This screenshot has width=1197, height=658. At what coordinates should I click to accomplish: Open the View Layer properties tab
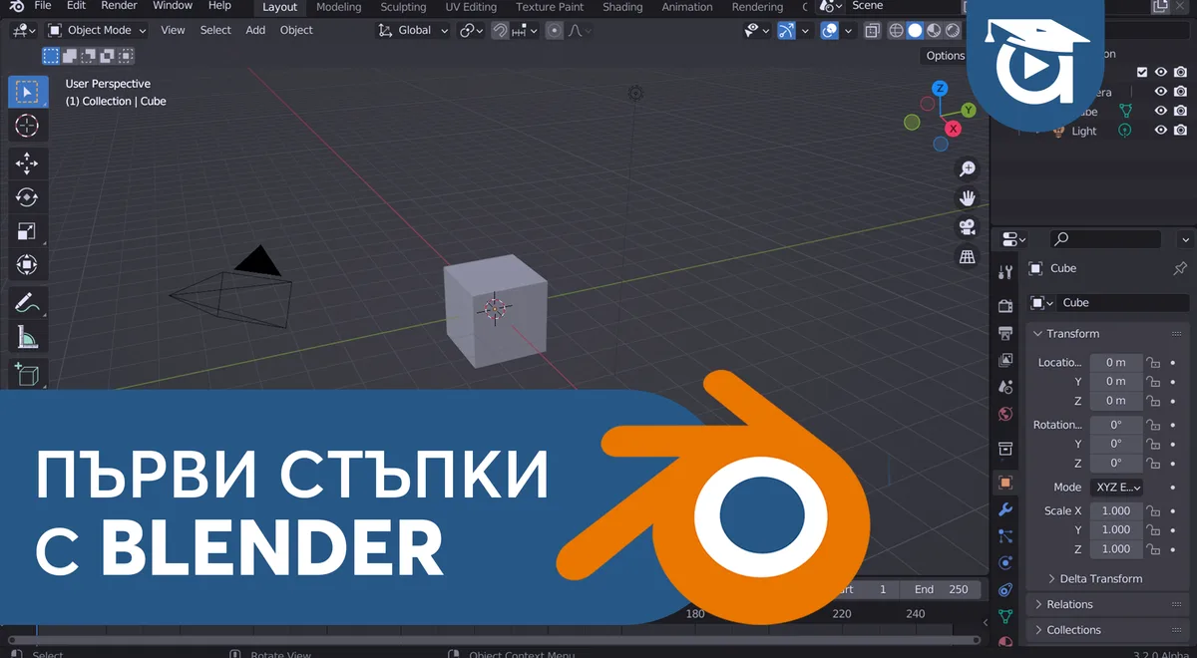click(x=1005, y=360)
